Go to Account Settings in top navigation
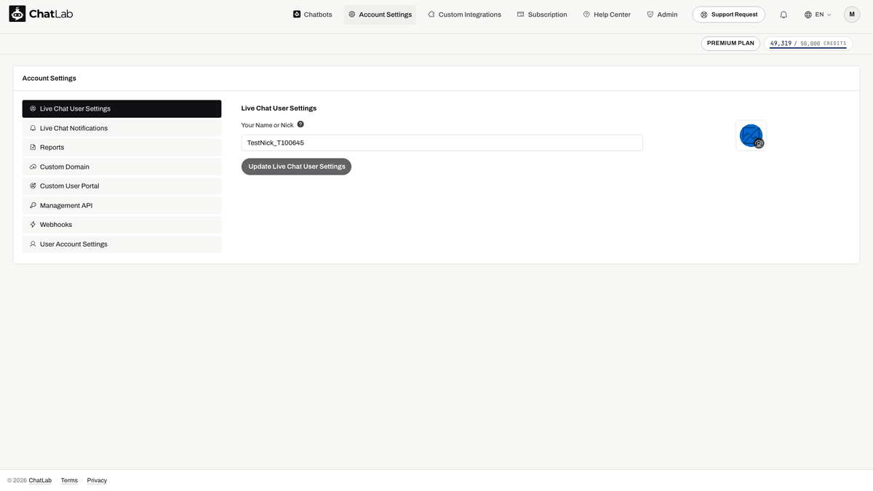The height and width of the screenshot is (491, 873). [x=380, y=15]
